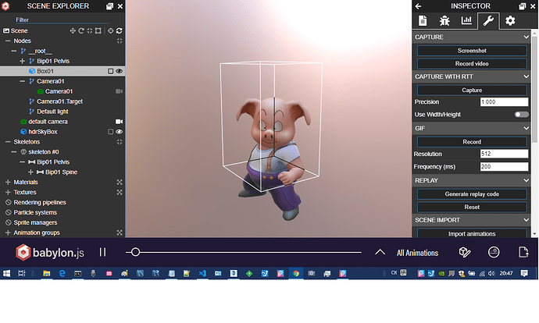Pop out the Scene Explorer panel
Viewport: 539px width, 323px height.
[x=109, y=6]
